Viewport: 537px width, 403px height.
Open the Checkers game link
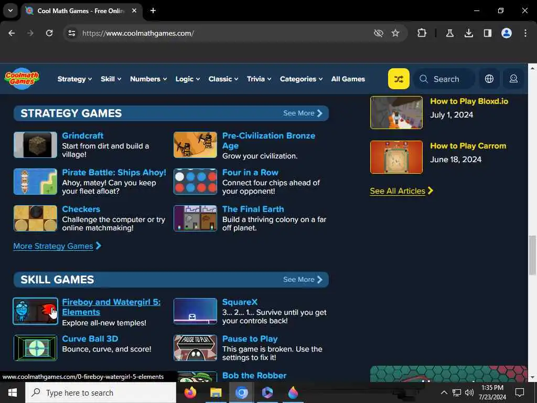tap(81, 209)
